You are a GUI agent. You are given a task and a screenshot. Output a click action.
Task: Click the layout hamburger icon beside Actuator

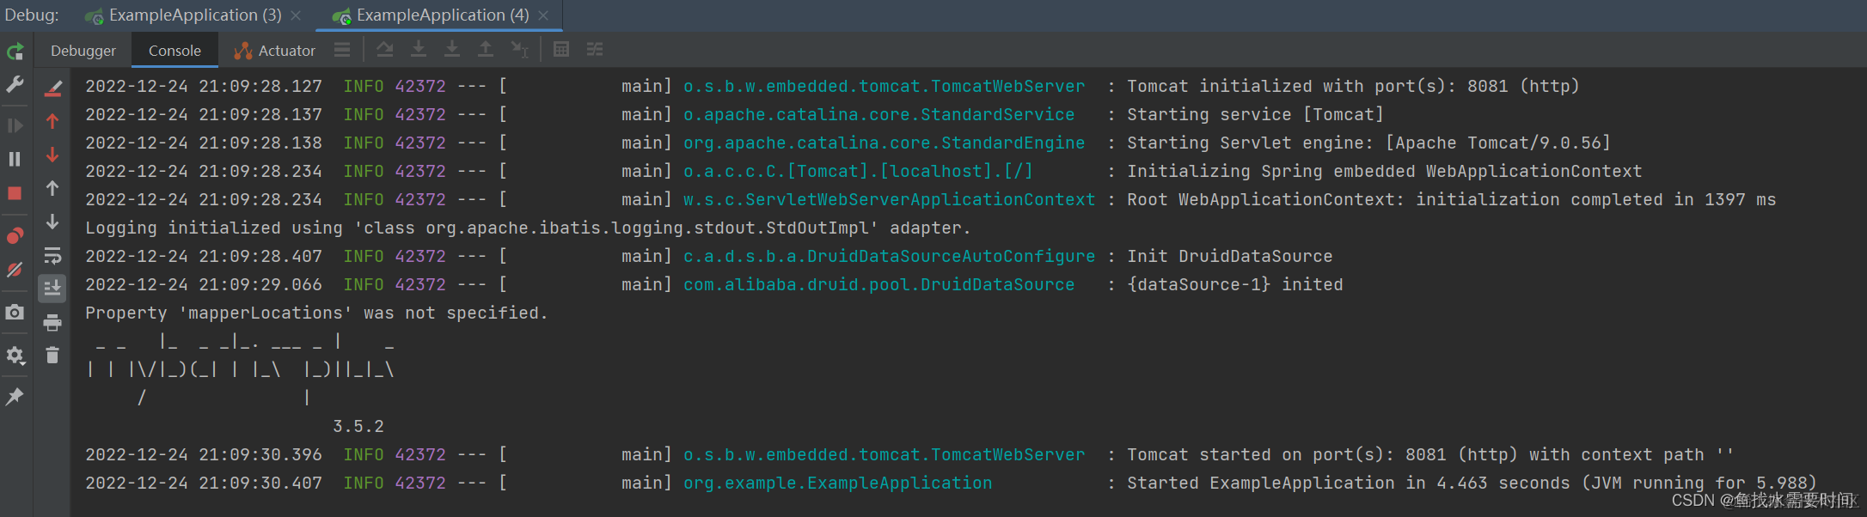pyautogui.click(x=342, y=50)
